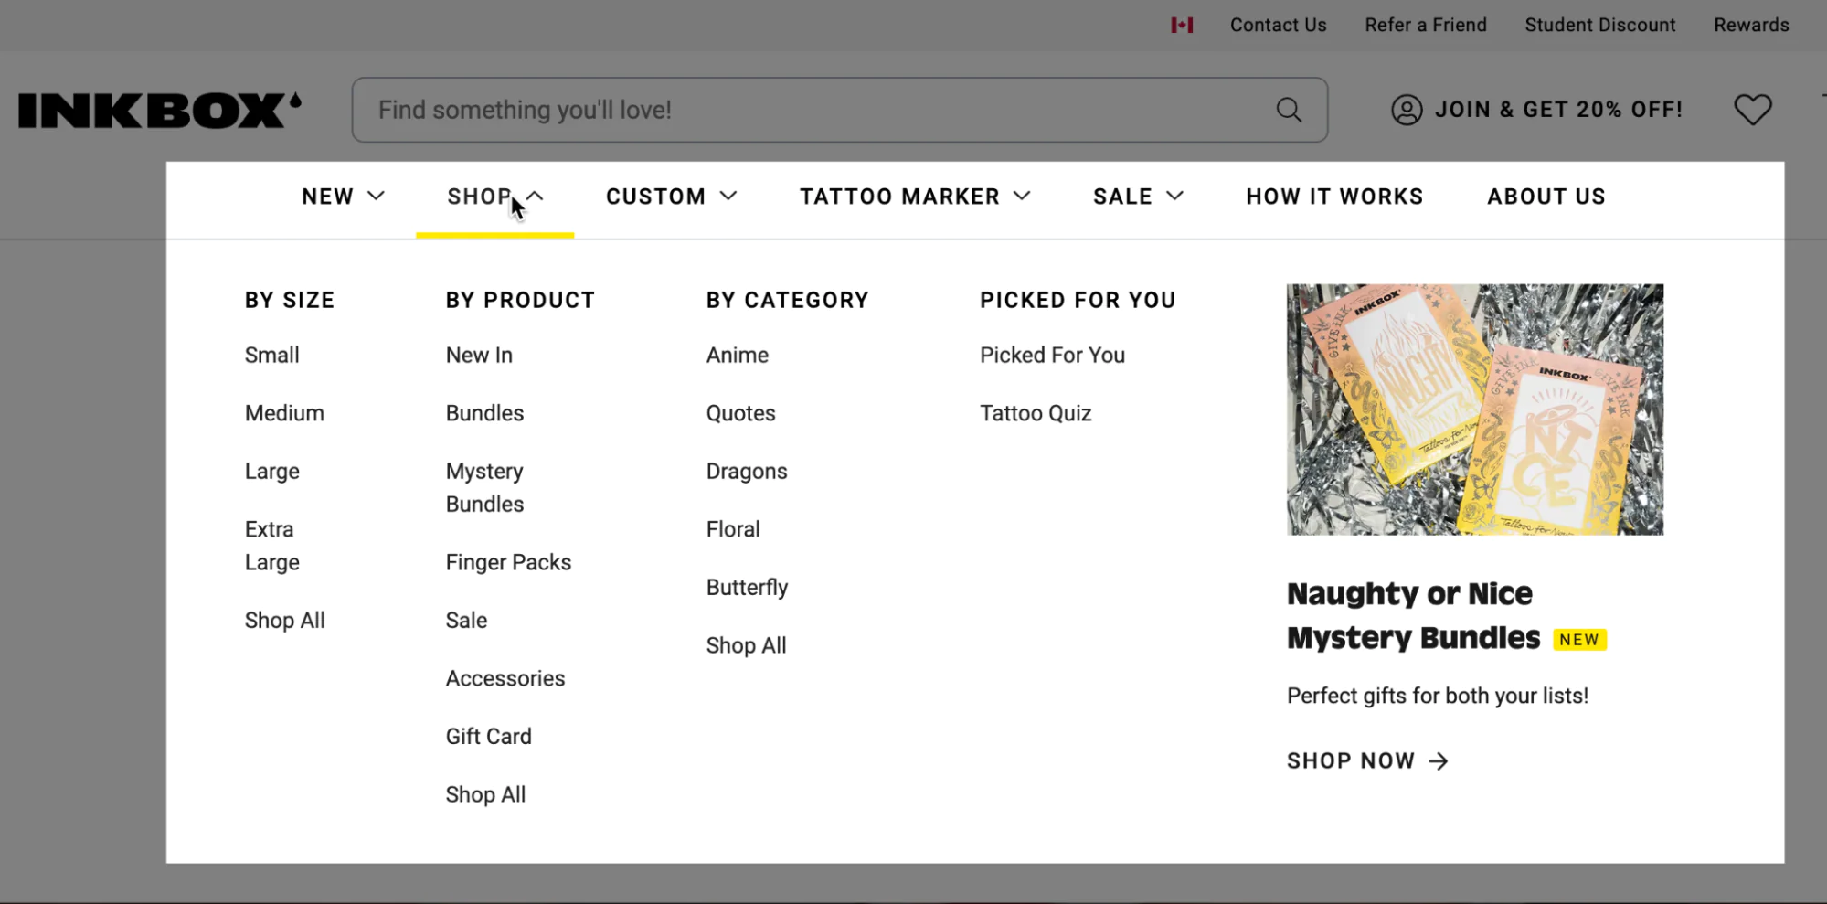Click the account profile icon

click(1407, 110)
